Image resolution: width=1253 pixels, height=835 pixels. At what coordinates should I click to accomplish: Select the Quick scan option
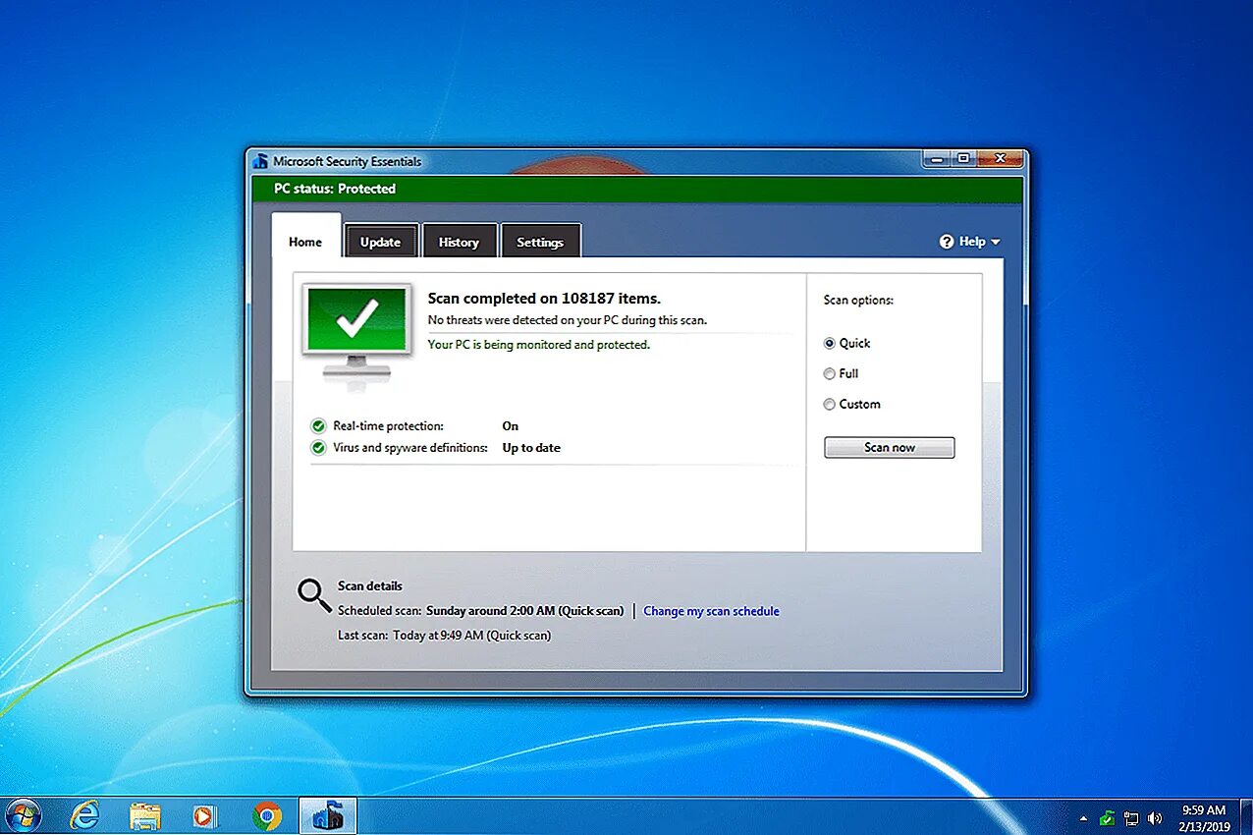pos(830,344)
